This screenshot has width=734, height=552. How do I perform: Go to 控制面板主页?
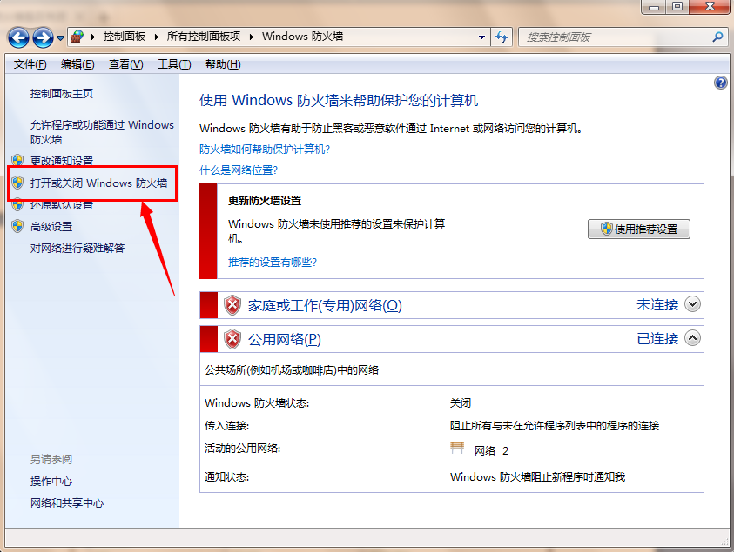click(x=61, y=94)
